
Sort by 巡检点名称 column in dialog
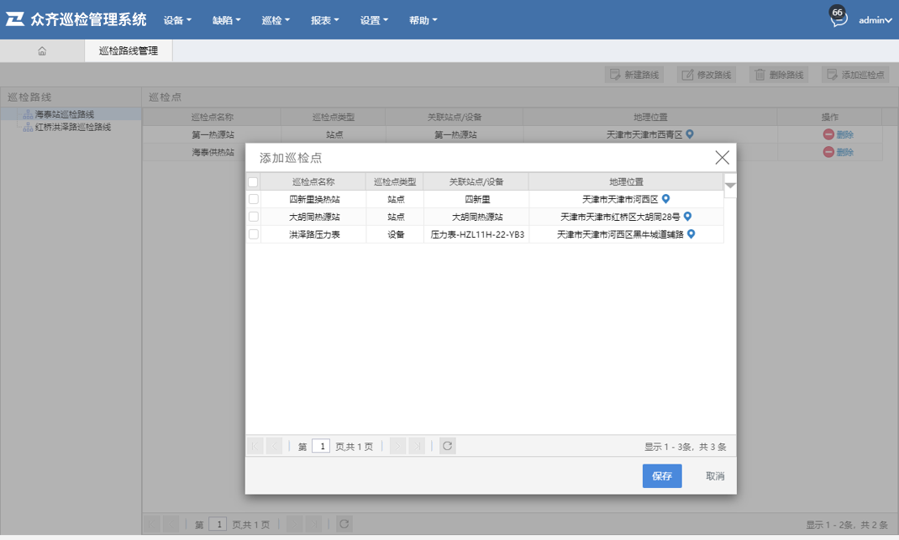pyautogui.click(x=313, y=181)
